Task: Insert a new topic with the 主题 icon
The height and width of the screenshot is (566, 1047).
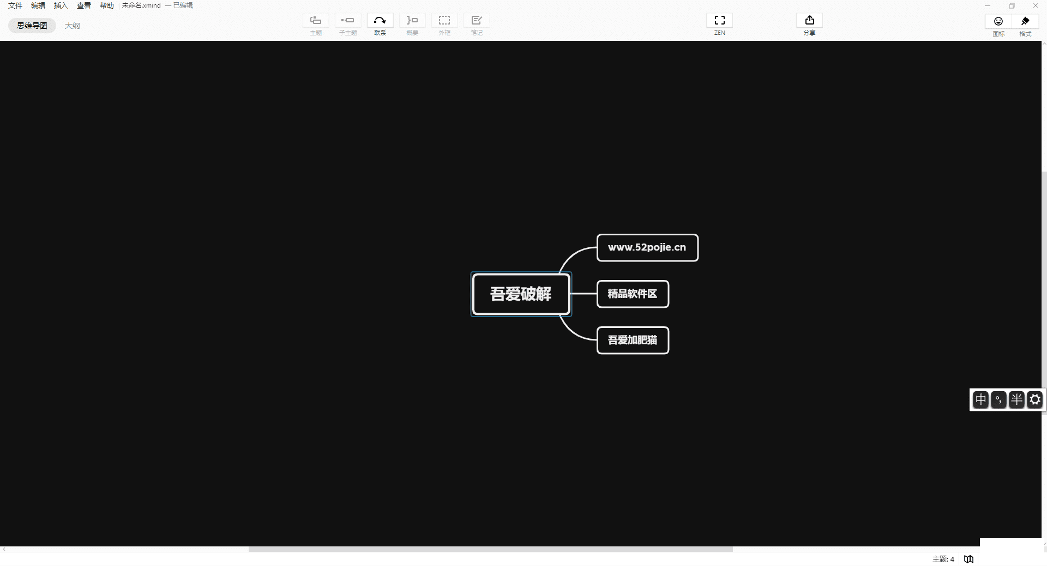Action: (x=316, y=21)
